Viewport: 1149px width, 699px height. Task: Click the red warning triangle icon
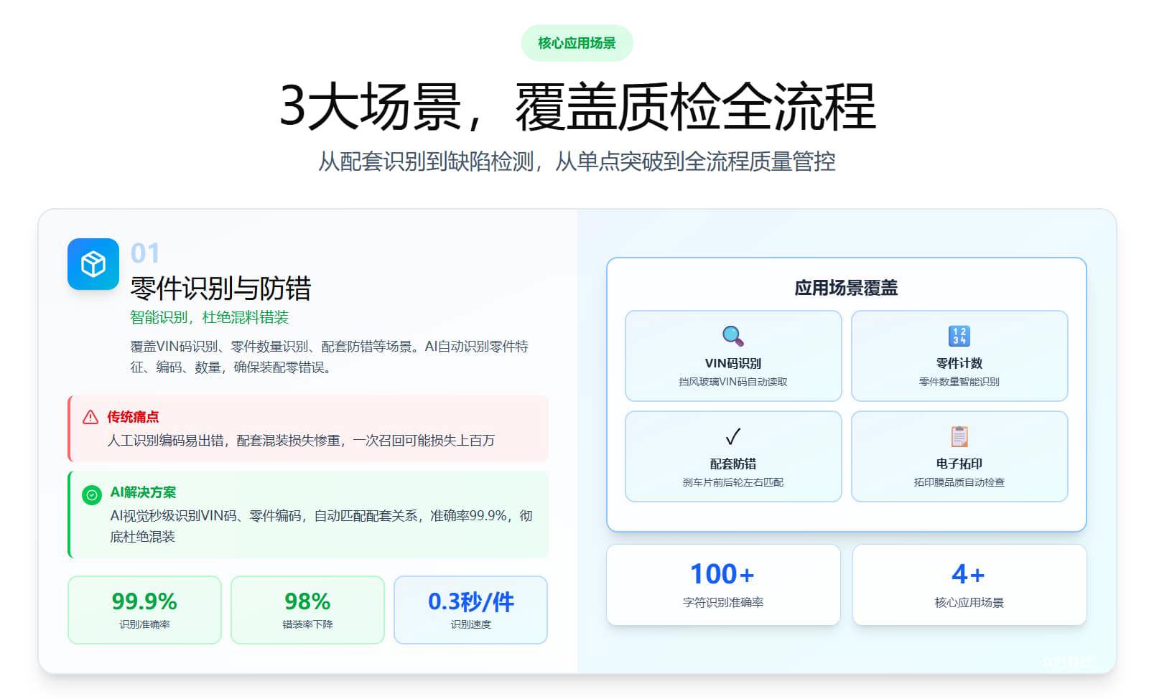click(x=90, y=417)
